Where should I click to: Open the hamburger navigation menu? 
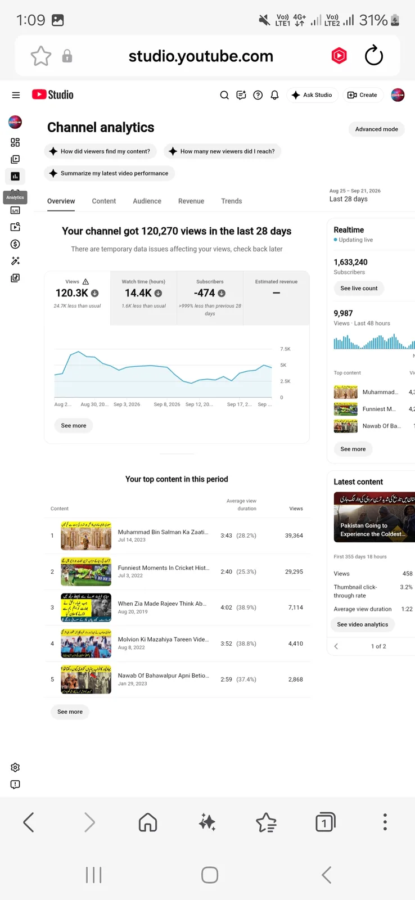[x=16, y=95]
